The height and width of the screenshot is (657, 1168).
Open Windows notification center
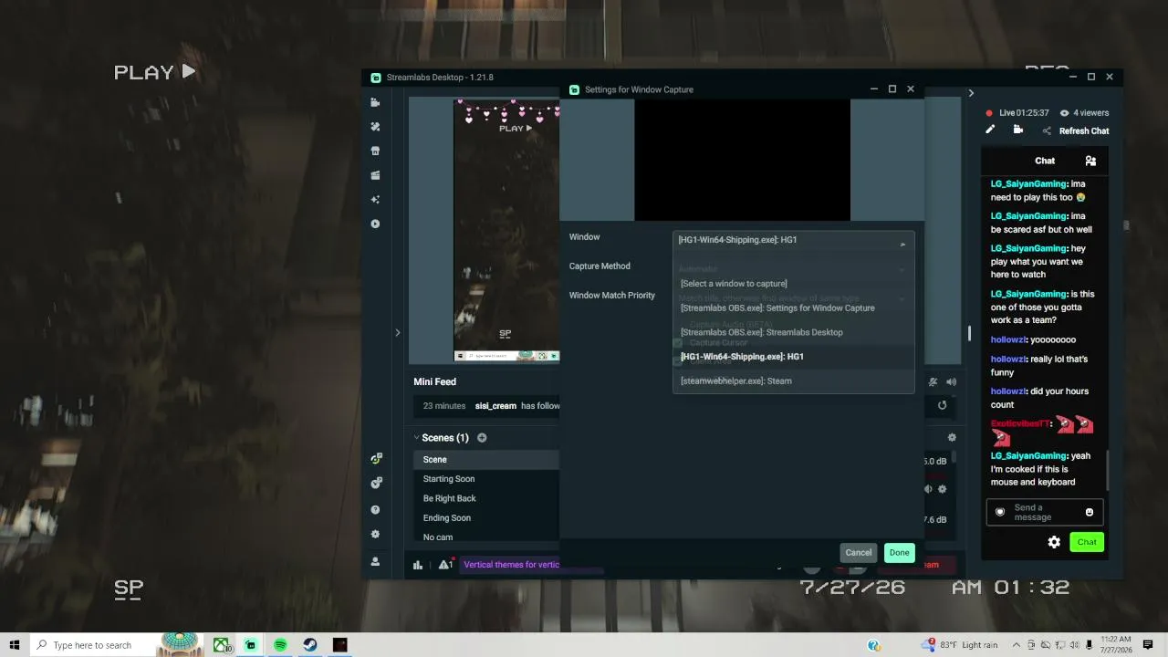(1148, 645)
